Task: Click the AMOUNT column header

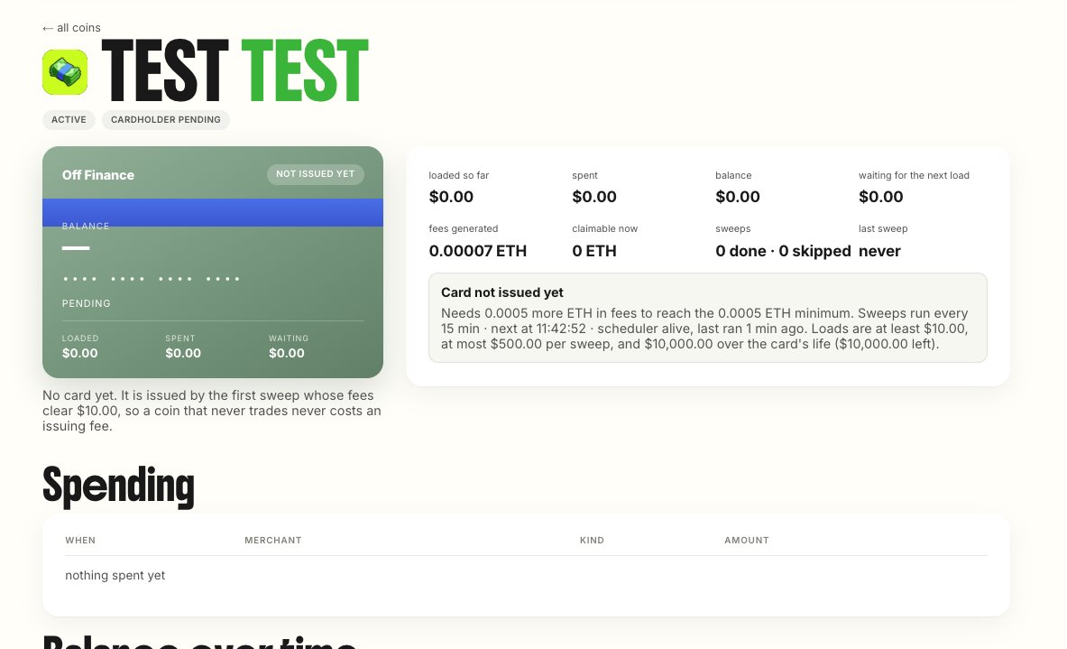Action: pos(747,541)
